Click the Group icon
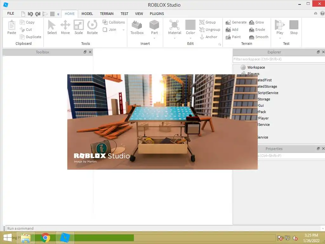The height and width of the screenshot is (244, 325). click(x=202, y=22)
